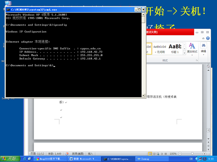Image resolution: width=217 pixels, height=162 pixels.
Task: Click the network computers tray icon
Action: [x=201, y=159]
